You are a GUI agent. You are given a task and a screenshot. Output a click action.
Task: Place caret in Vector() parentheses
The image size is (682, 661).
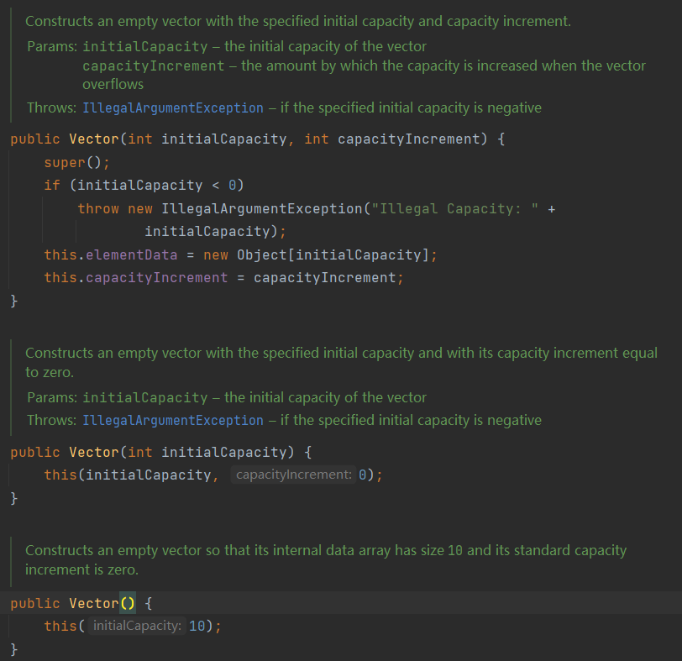click(128, 604)
